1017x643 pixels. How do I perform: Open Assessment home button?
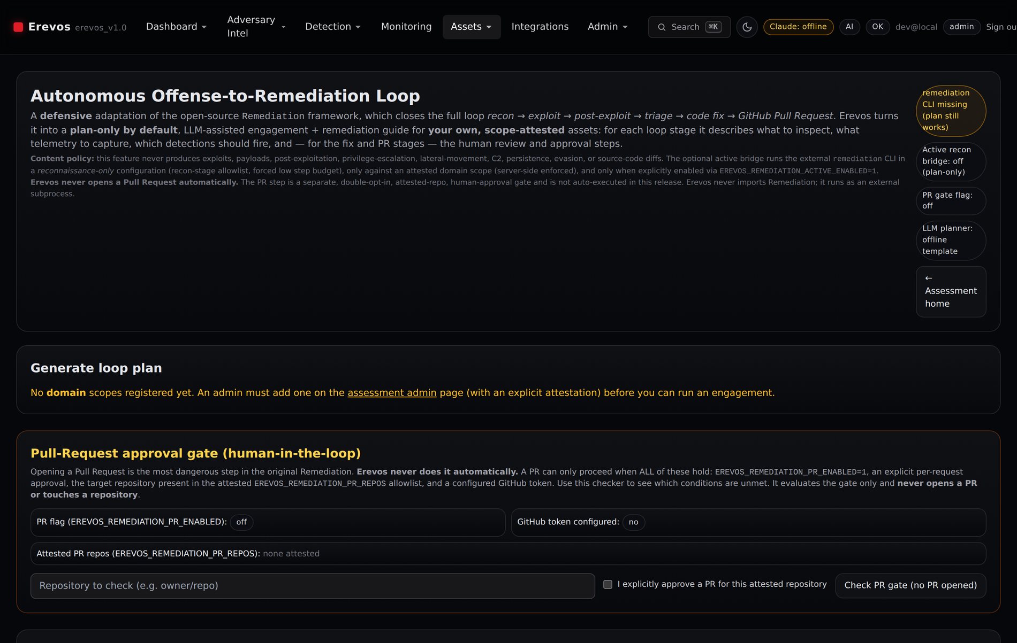pos(951,291)
